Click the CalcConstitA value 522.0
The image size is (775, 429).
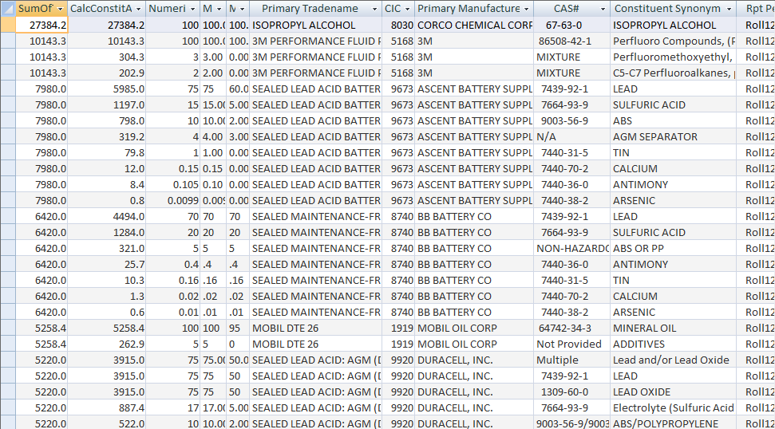(x=107, y=423)
